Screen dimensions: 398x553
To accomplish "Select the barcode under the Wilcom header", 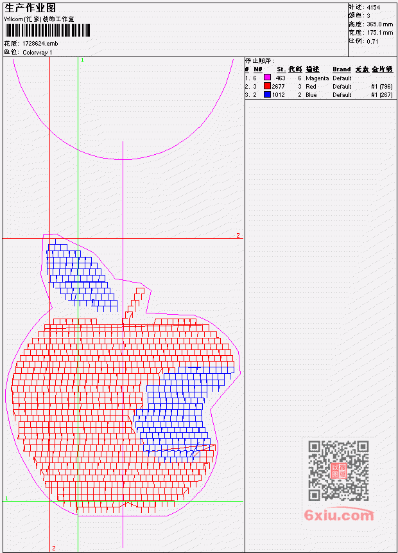I will pyautogui.click(x=48, y=30).
